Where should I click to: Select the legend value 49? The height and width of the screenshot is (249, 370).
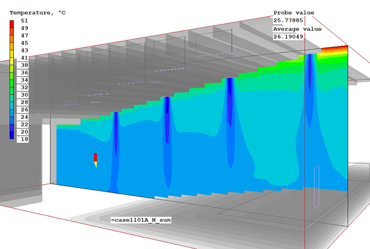[25, 28]
